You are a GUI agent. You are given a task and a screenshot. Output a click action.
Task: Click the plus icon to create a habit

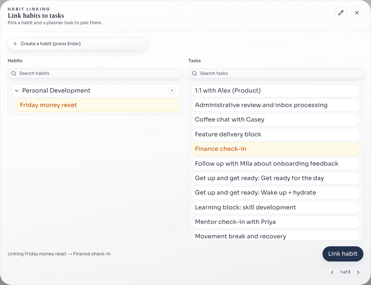[15, 43]
